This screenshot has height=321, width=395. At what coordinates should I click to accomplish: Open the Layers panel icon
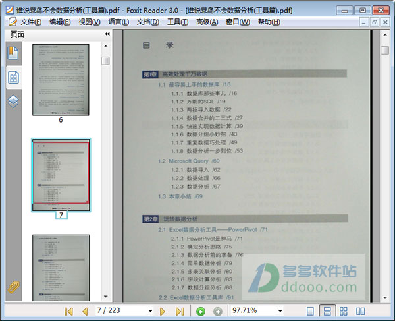13,102
